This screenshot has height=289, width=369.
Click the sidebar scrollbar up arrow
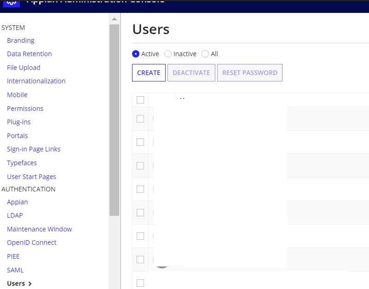[x=115, y=19]
